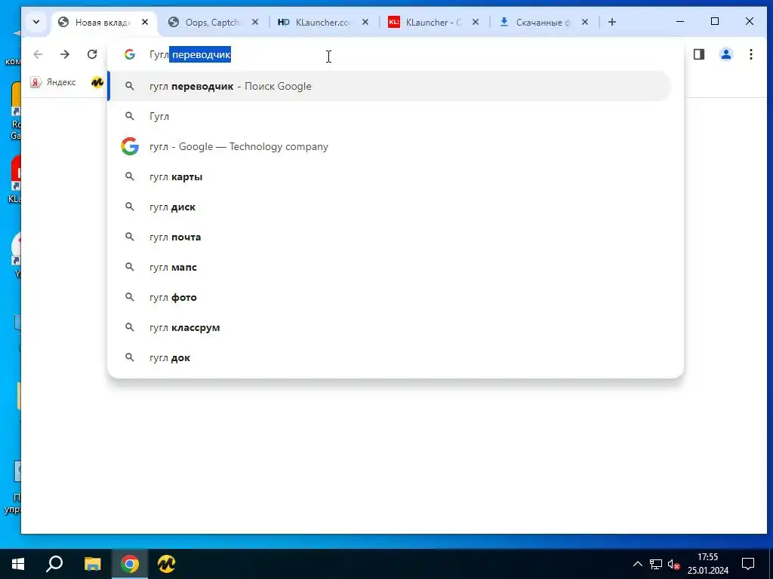
Task: Click the Google icon in the address bar
Action: (130, 54)
